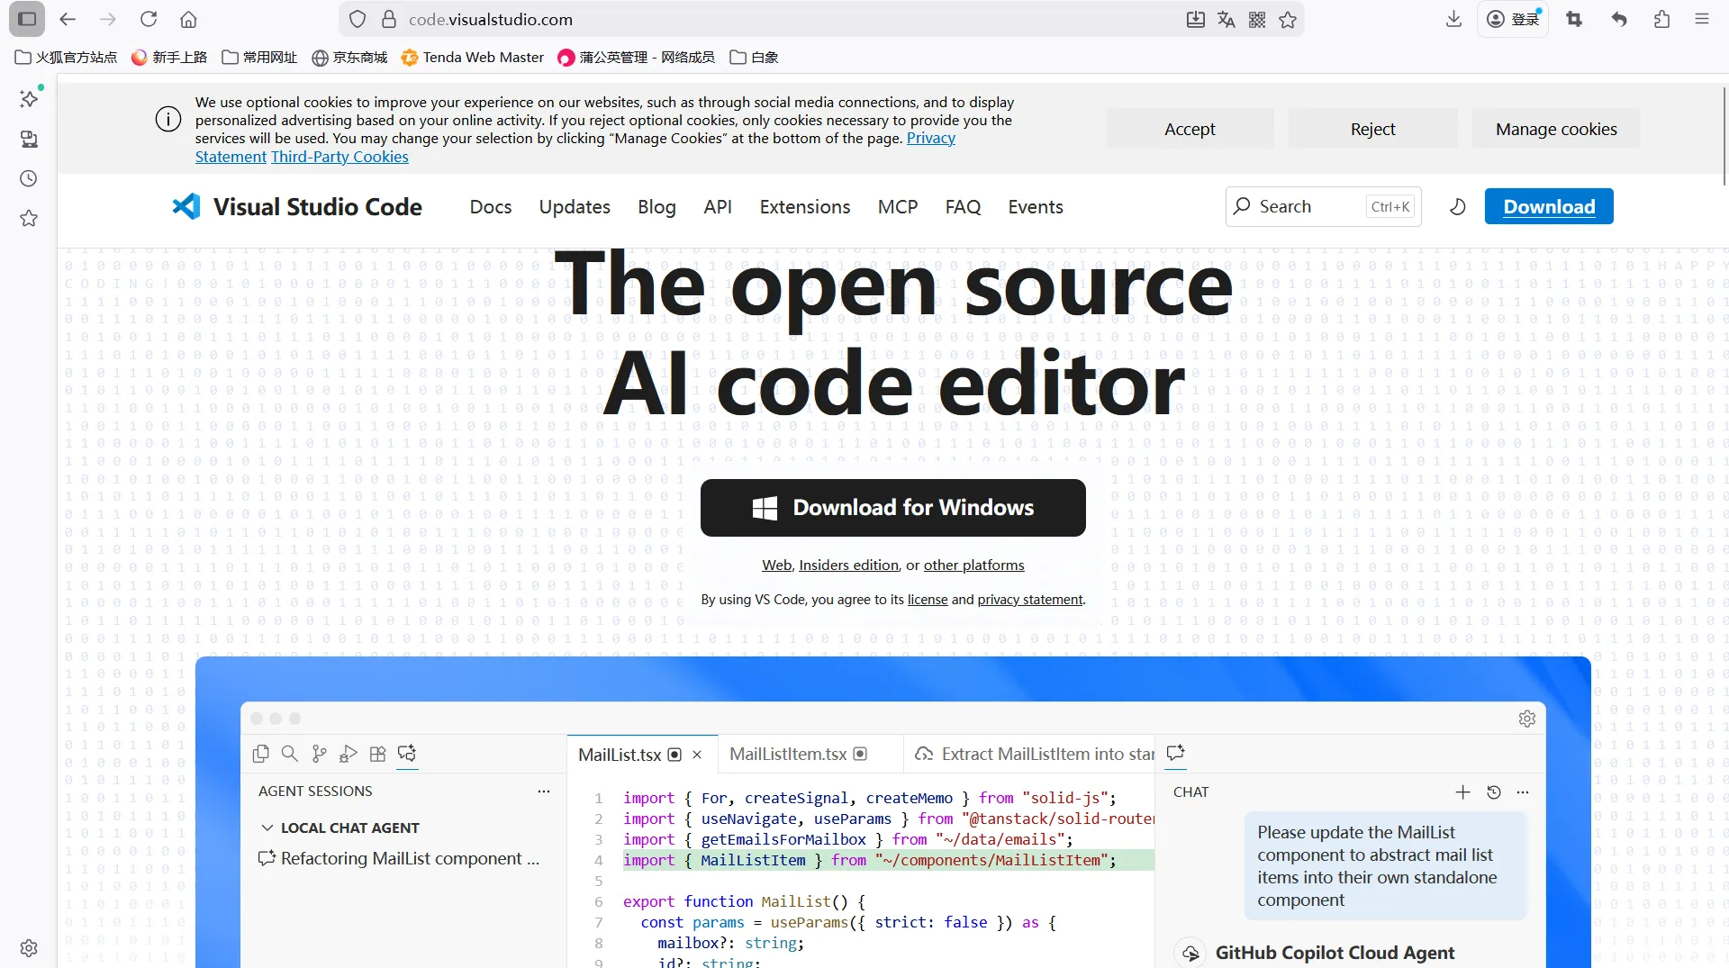Screen dimensions: 1729x968
Task: Toggle the browser sidebar panel icon
Action: [x=27, y=19]
